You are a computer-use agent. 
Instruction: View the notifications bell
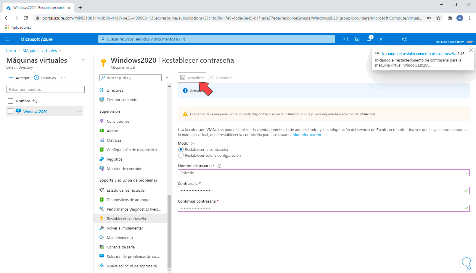click(x=369, y=39)
